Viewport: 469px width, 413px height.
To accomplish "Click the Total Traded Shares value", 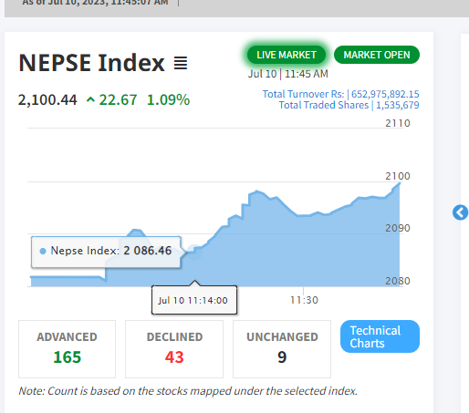I will tap(398, 105).
